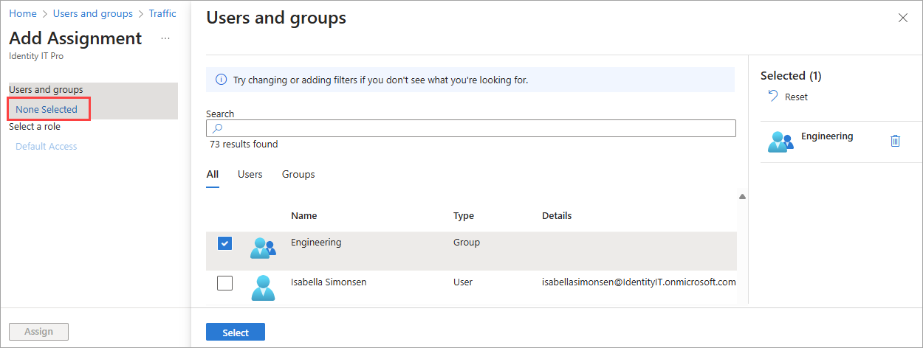Open the Traffic breadcrumb

(x=162, y=13)
